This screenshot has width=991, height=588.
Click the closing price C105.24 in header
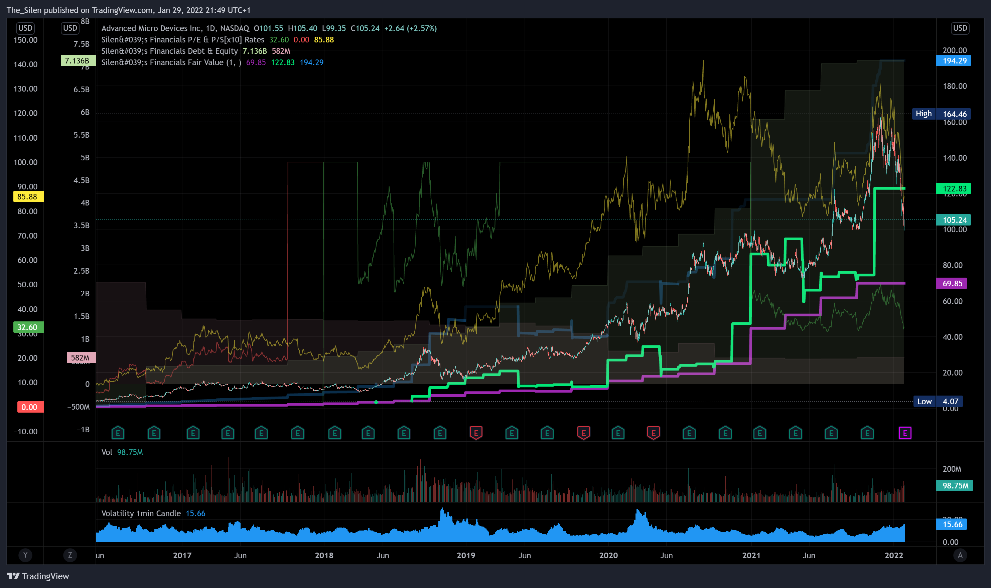[x=365, y=28]
